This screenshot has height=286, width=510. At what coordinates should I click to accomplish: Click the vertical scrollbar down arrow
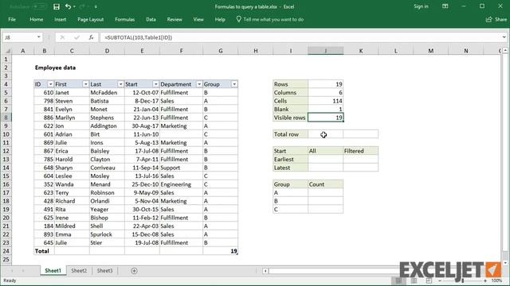click(x=505, y=263)
